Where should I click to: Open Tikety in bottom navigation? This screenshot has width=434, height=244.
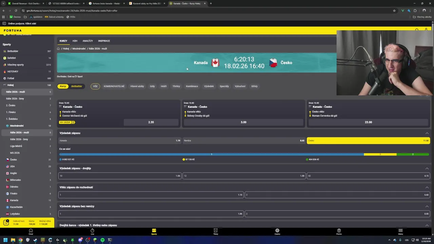tap(215, 232)
